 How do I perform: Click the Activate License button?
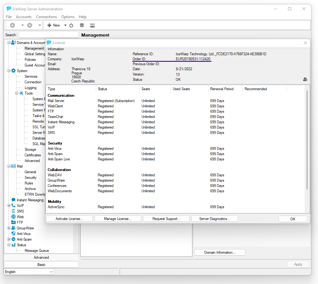[69, 219]
